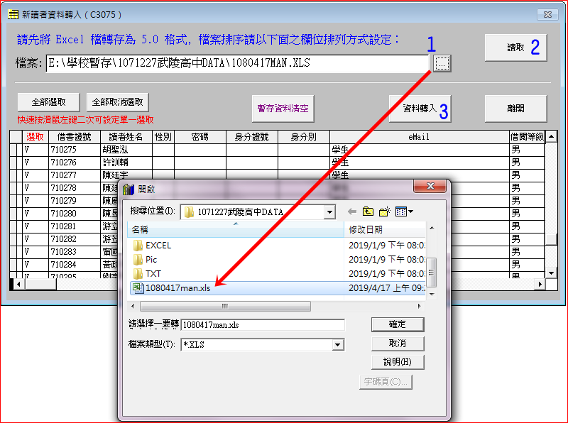Go up one folder level icon

tap(368, 211)
